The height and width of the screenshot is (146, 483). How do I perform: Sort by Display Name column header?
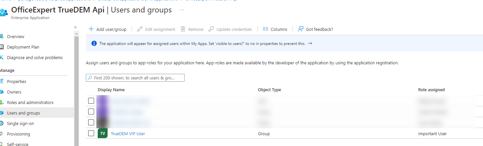[111, 90]
